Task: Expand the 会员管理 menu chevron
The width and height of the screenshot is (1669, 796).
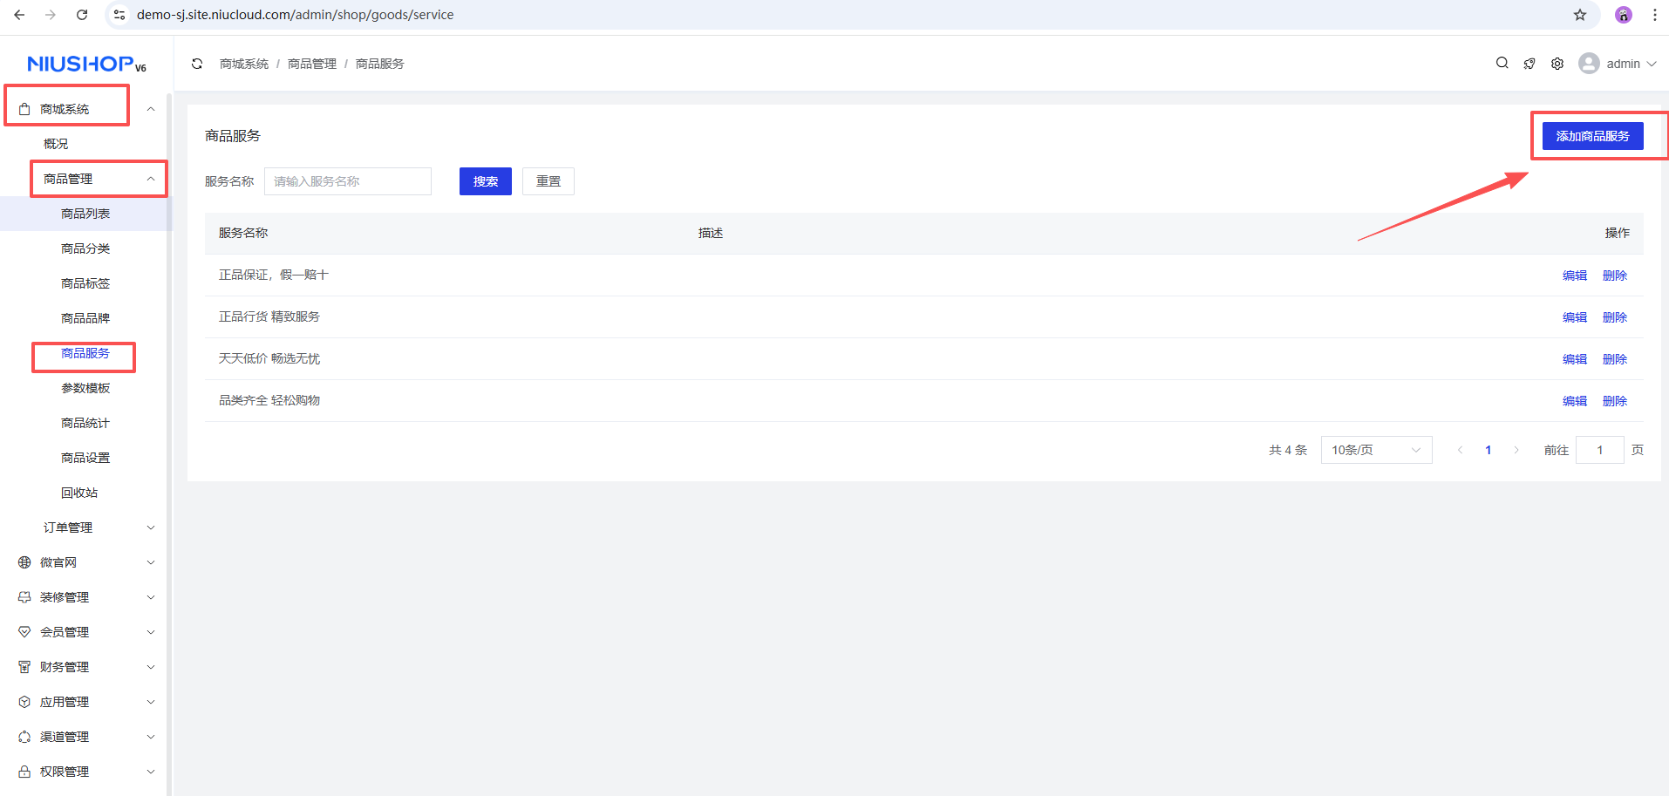Action: click(151, 632)
